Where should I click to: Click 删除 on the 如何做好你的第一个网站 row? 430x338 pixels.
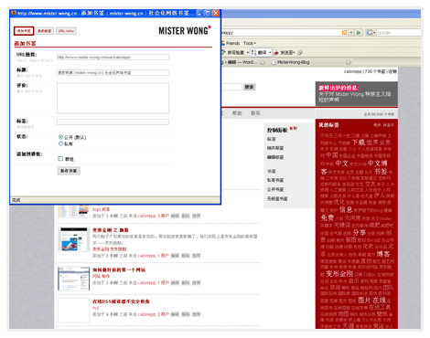[186, 283]
